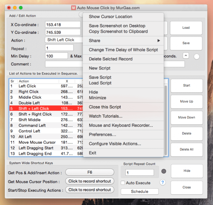Choose Exit in the menu

[123, 153]
